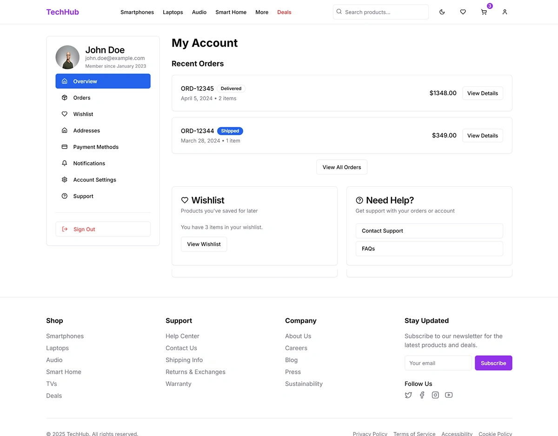The height and width of the screenshot is (436, 558).
Task: Open footer Shipping Info link
Action: click(x=184, y=360)
